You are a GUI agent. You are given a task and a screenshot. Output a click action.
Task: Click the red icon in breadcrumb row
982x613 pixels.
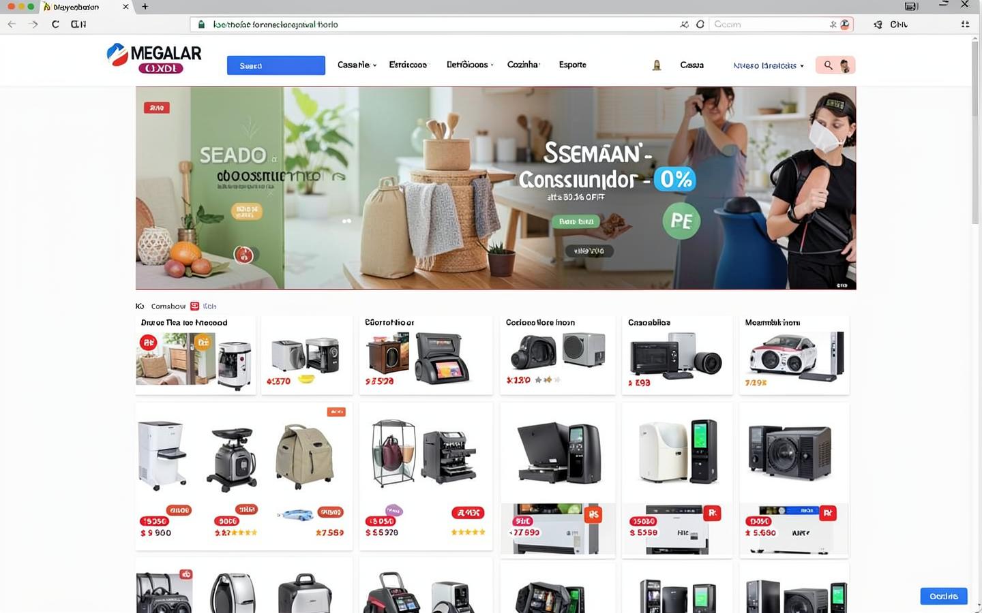point(194,306)
